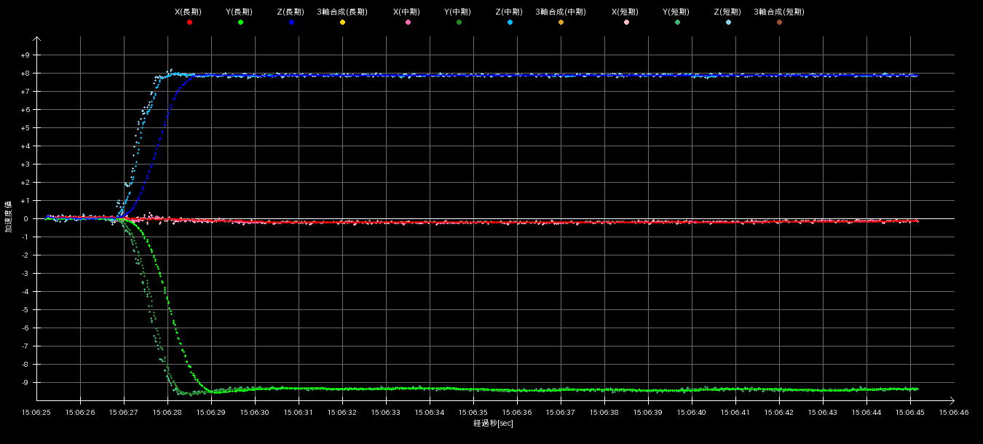Click the Y(長期) legend label
Viewport: 983px width, 444px height.
[240, 12]
